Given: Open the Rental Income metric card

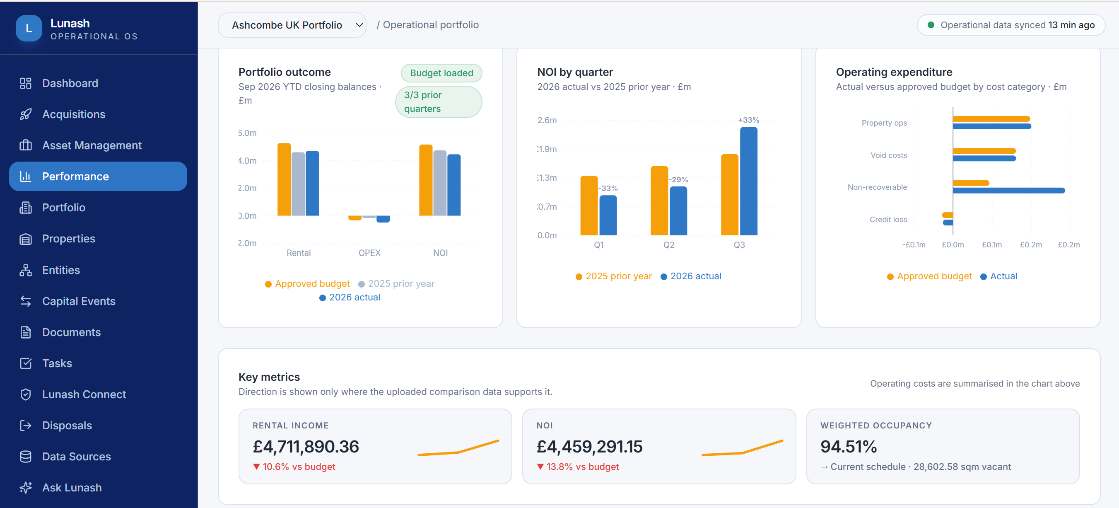Looking at the screenshot, I should coord(375,446).
